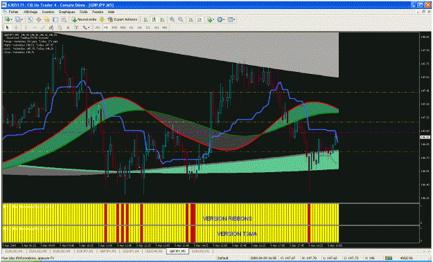
Task: Switch timeframe to H4
Action: point(139,28)
